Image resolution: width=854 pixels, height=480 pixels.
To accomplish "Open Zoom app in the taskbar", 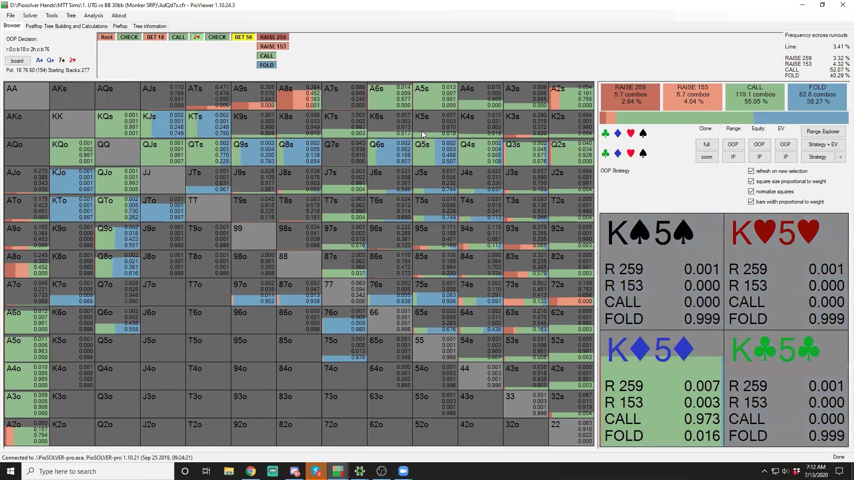I will coord(403,471).
